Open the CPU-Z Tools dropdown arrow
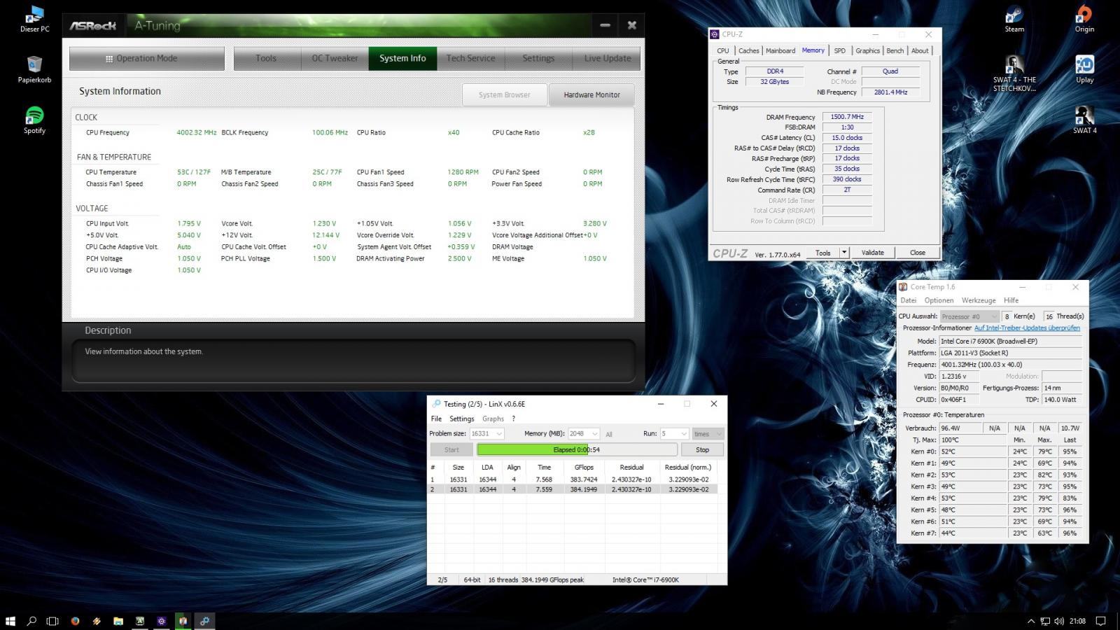This screenshot has height=630, width=1120. click(844, 253)
